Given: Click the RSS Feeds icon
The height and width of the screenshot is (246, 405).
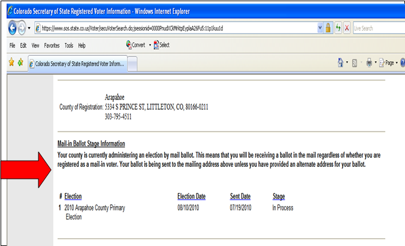Looking at the screenshot, I should coord(355,62).
